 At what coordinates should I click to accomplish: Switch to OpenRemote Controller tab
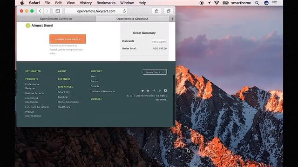tap(56, 19)
